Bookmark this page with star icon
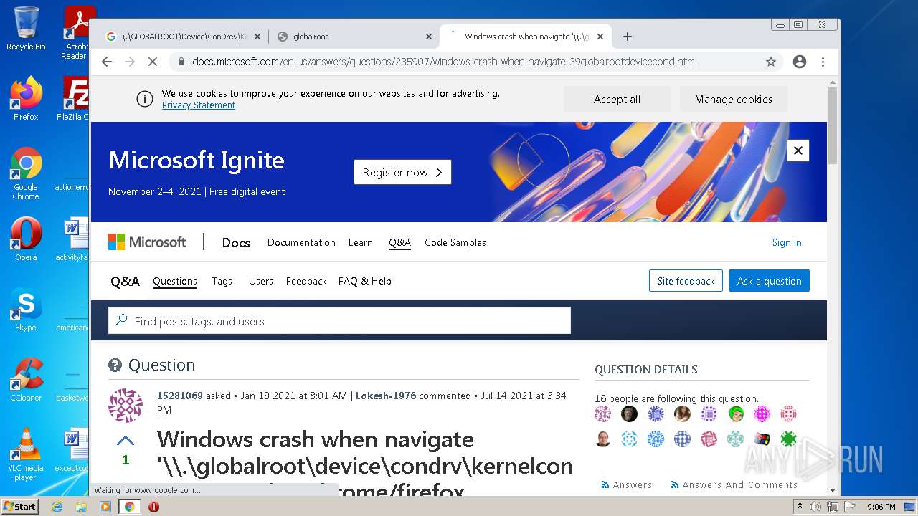This screenshot has width=918, height=516. (x=771, y=62)
